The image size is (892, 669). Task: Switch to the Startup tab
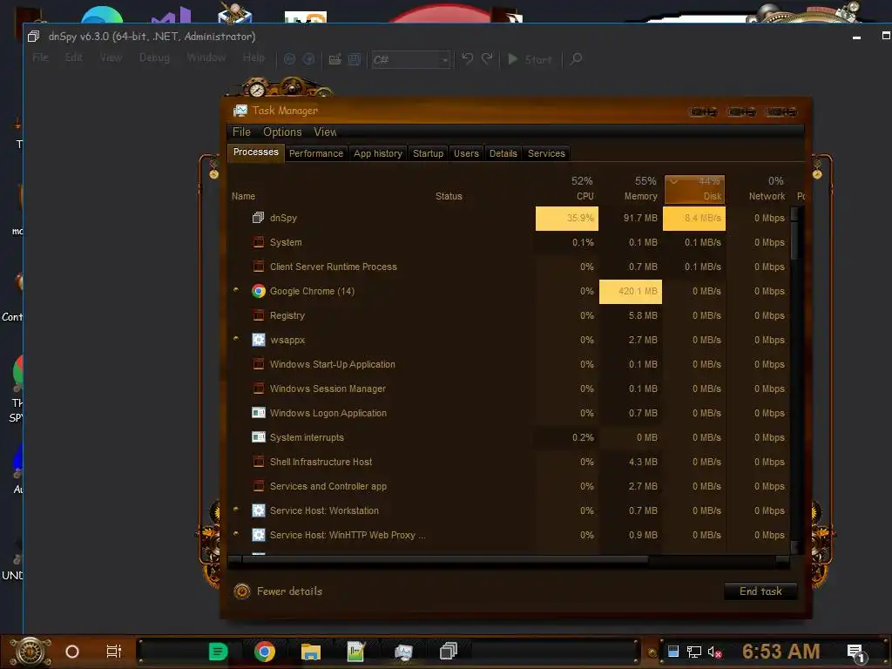tap(428, 153)
